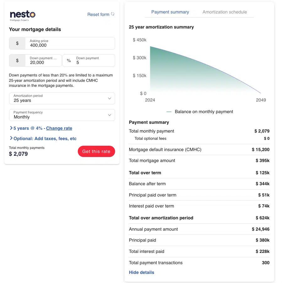Viewport: 282px width, 283px height.
Task: Click the Balance on monthly payment legend marker
Action: [x=169, y=112]
